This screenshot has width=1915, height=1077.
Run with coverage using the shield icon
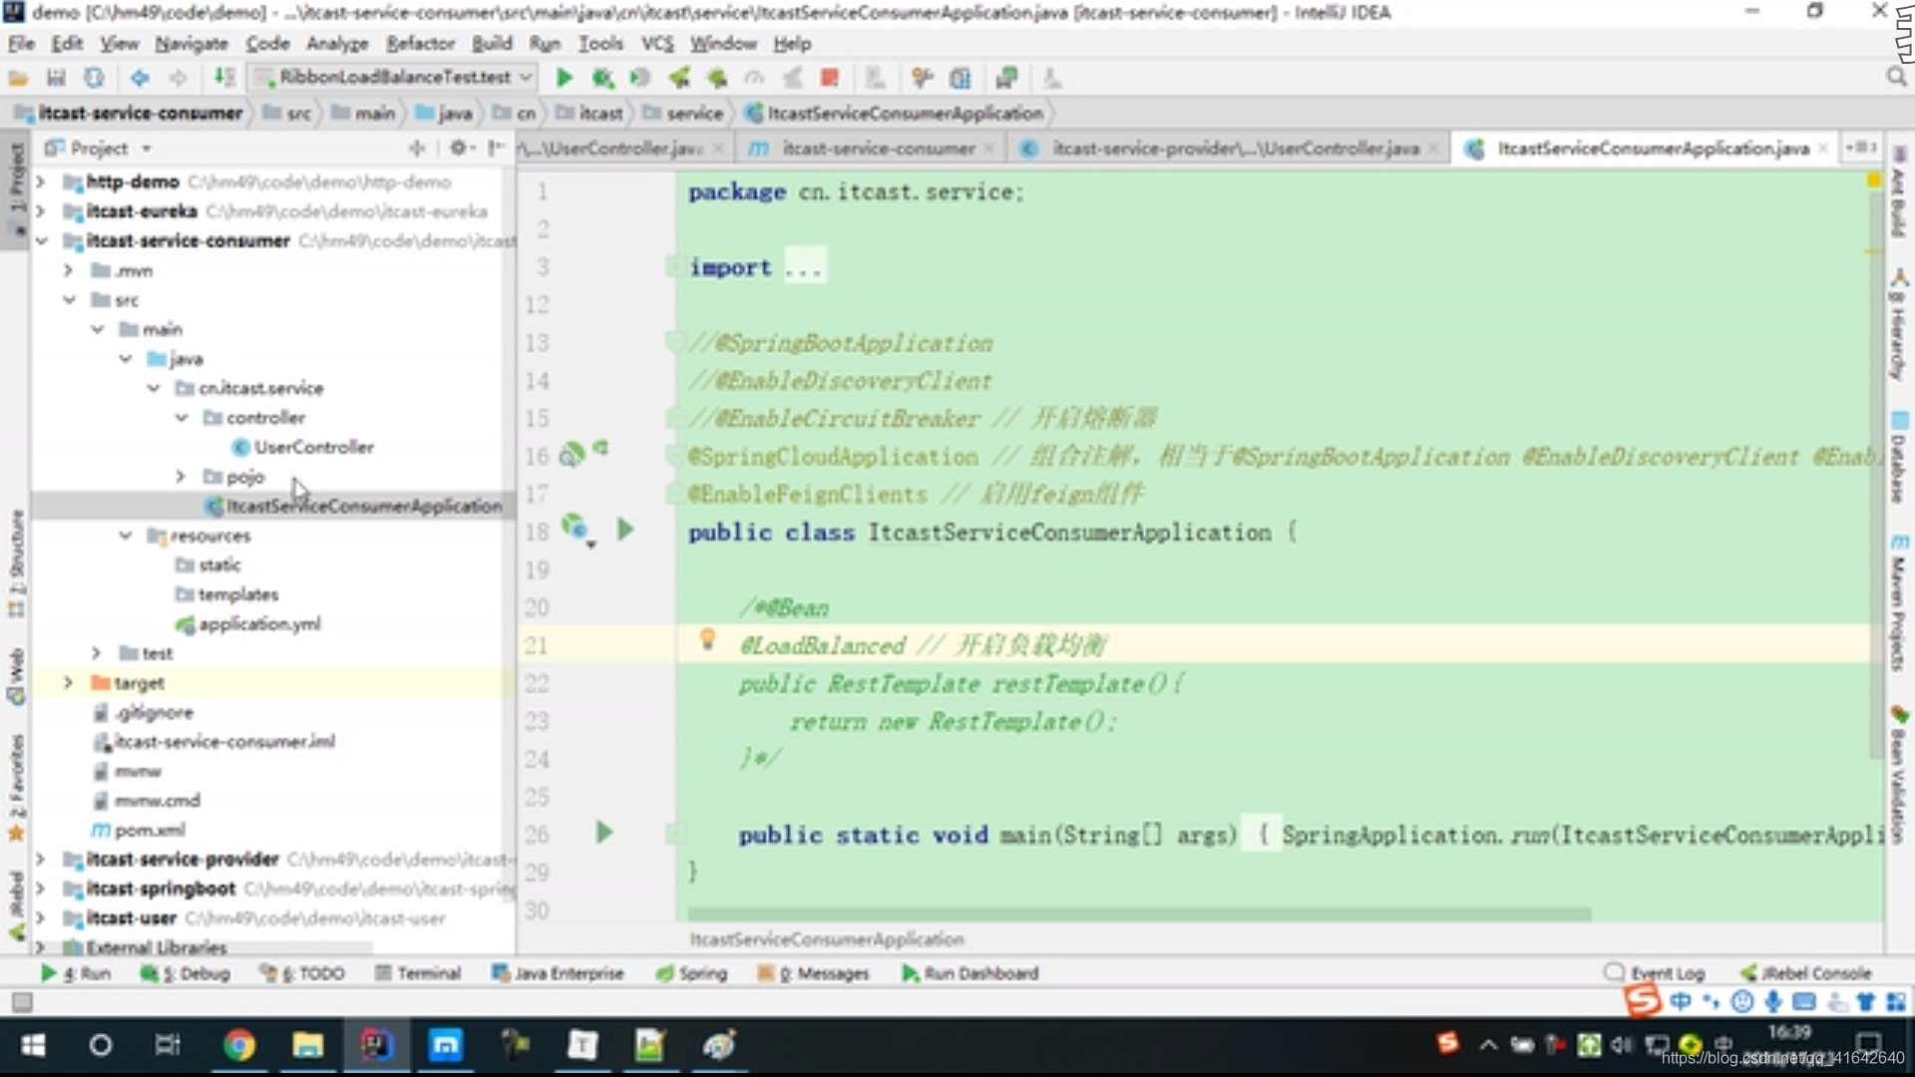click(x=640, y=78)
